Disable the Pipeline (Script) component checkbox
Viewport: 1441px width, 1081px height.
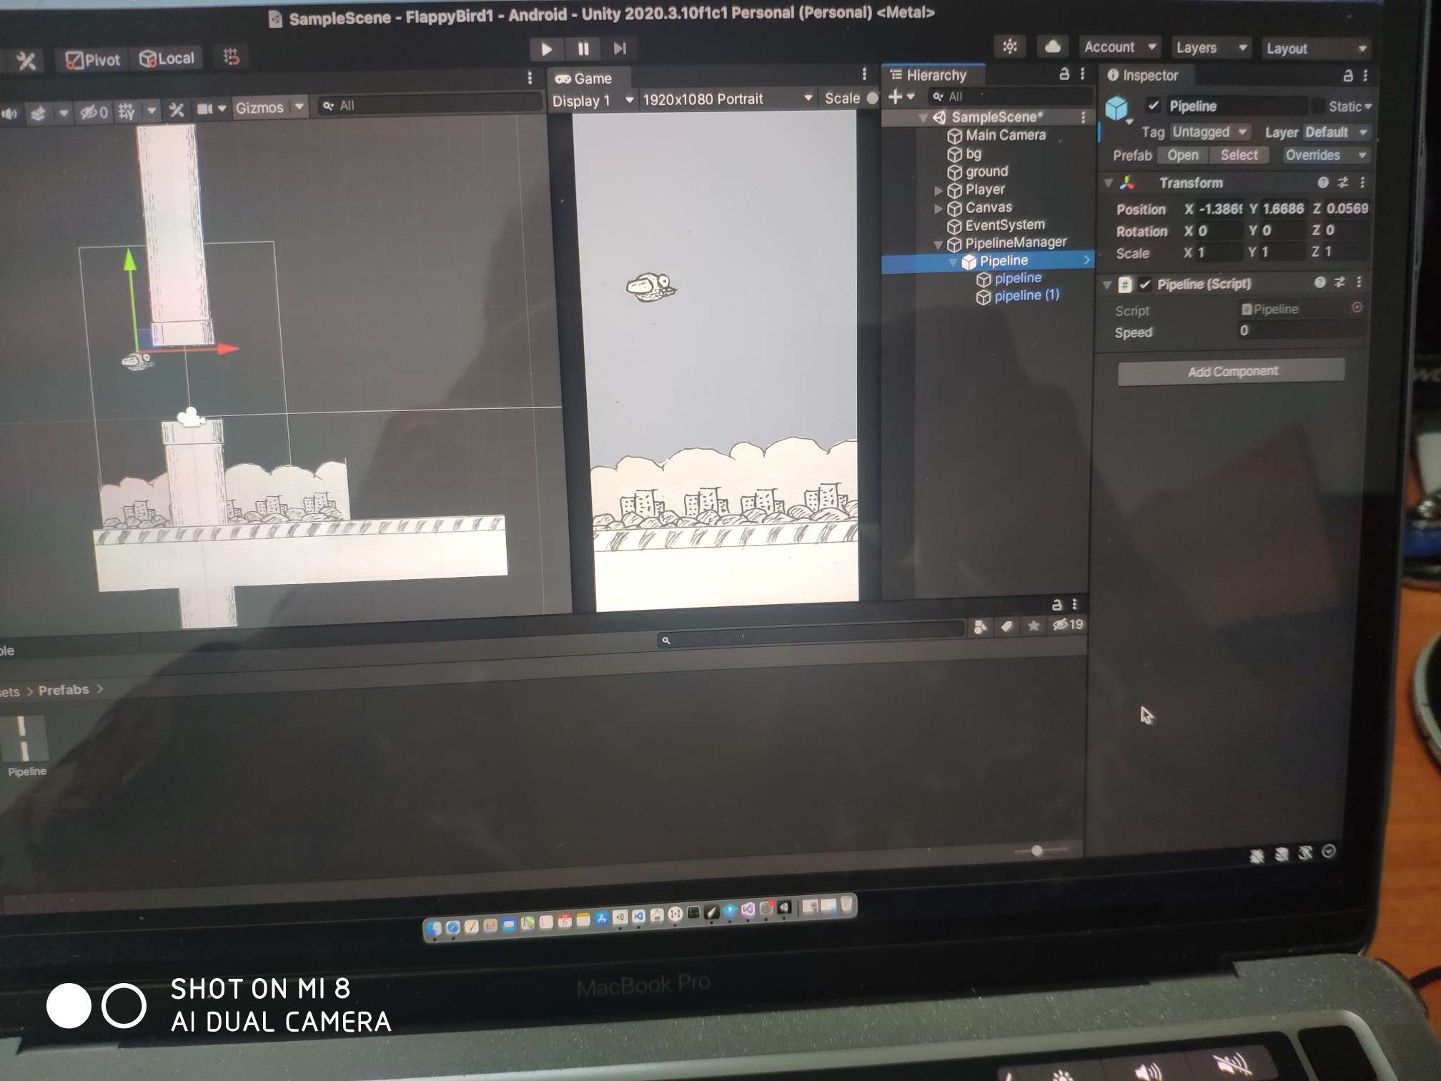click(1144, 285)
